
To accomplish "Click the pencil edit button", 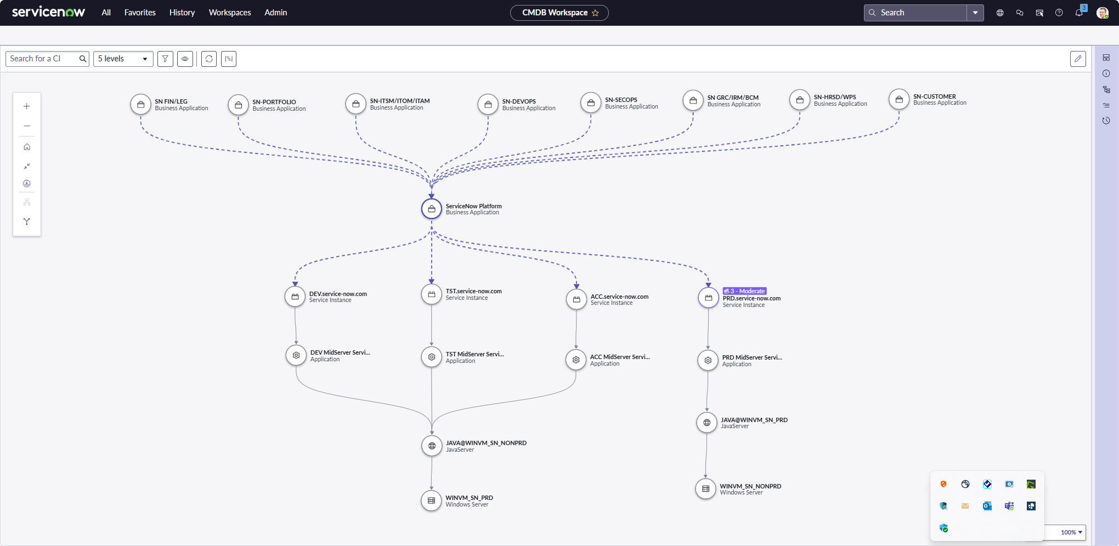I will (1078, 59).
